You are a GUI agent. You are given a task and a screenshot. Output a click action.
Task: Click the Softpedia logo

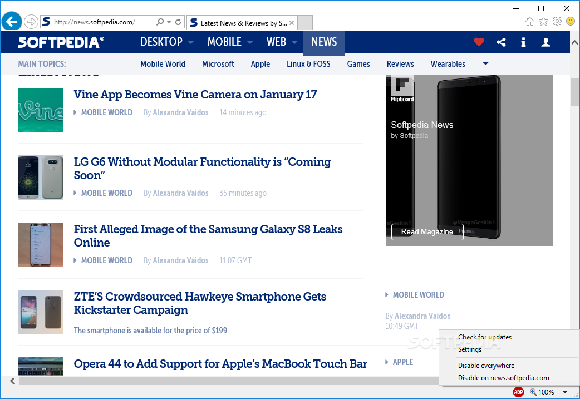coord(61,42)
